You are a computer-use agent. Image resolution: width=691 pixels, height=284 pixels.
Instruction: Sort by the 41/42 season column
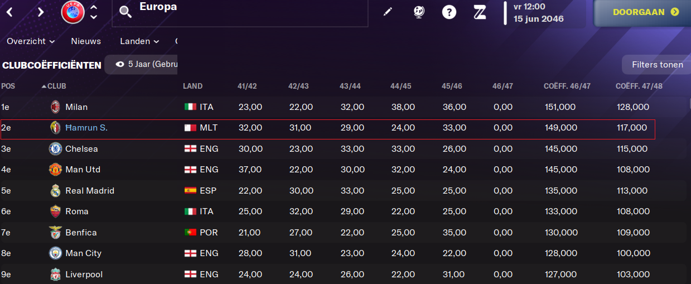247,86
